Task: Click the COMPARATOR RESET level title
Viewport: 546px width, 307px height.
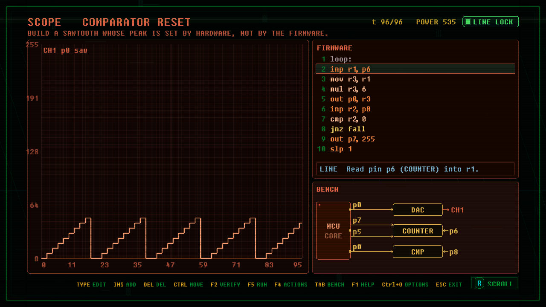Action: (136, 22)
